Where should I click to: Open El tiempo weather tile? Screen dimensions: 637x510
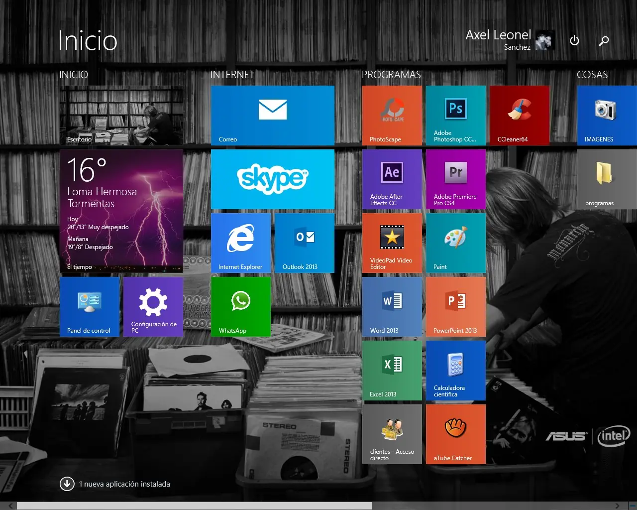[x=121, y=211]
